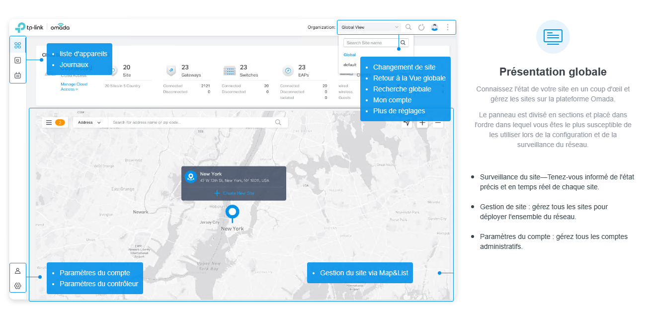This screenshot has height=315, width=646.
Task: Open the dashboard grid icon in sidebar
Action: (x=18, y=44)
